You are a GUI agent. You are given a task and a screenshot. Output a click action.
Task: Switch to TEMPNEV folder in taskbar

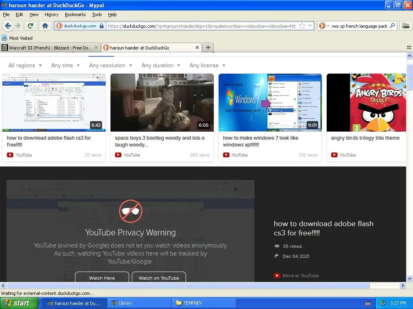coord(204,303)
